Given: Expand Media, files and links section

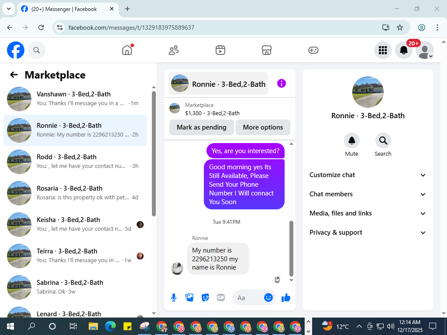Looking at the screenshot, I should (x=368, y=213).
